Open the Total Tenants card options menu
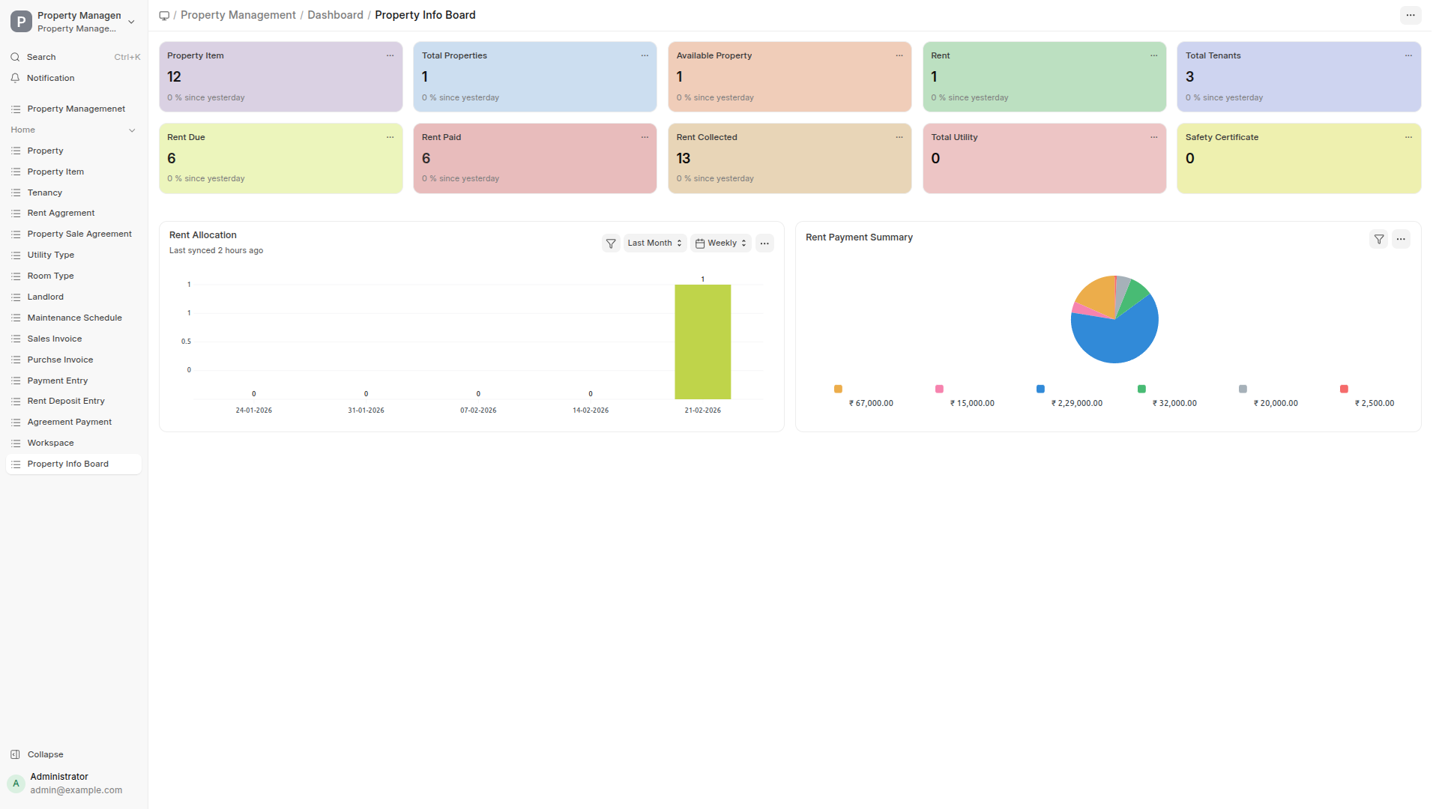The image size is (1439, 809). click(x=1408, y=55)
